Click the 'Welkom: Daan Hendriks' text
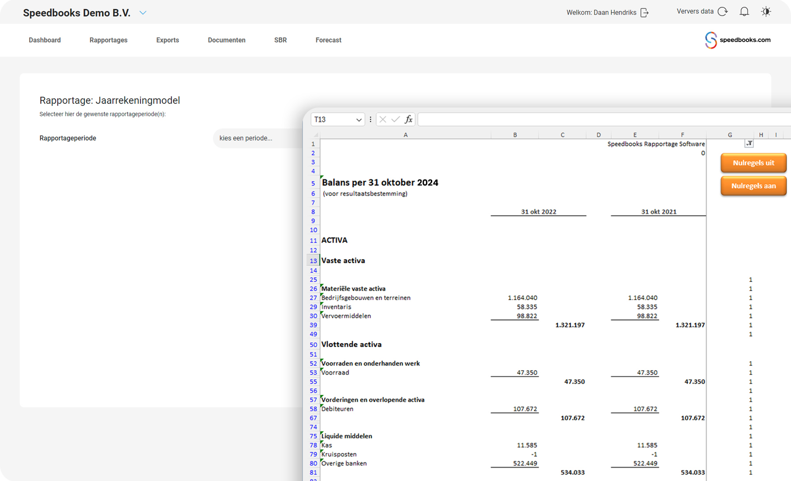 pyautogui.click(x=601, y=12)
